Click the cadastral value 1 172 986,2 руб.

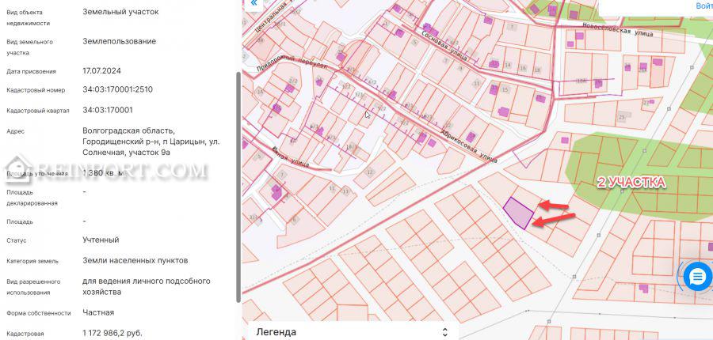(112, 333)
